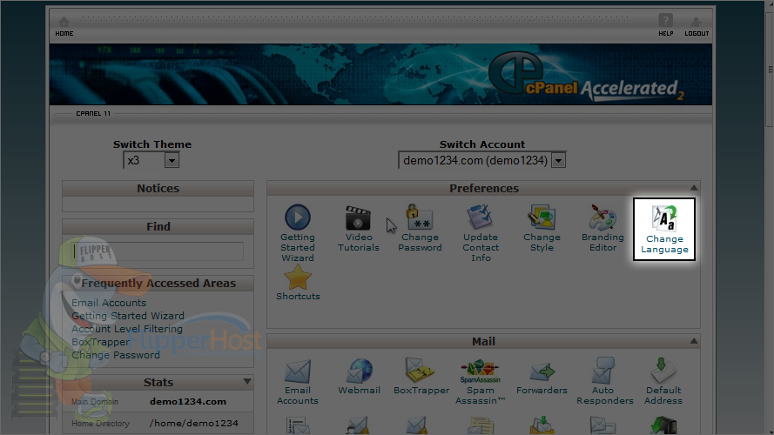Open Account Level Filtering link
Viewport: 774px width, 435px height.
click(127, 329)
